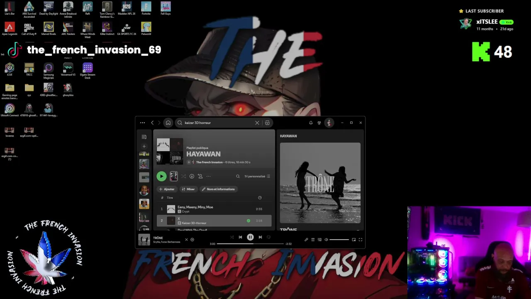Open the xyz desktop folder
The width and height of the screenshot is (531, 299).
[x=29, y=90]
